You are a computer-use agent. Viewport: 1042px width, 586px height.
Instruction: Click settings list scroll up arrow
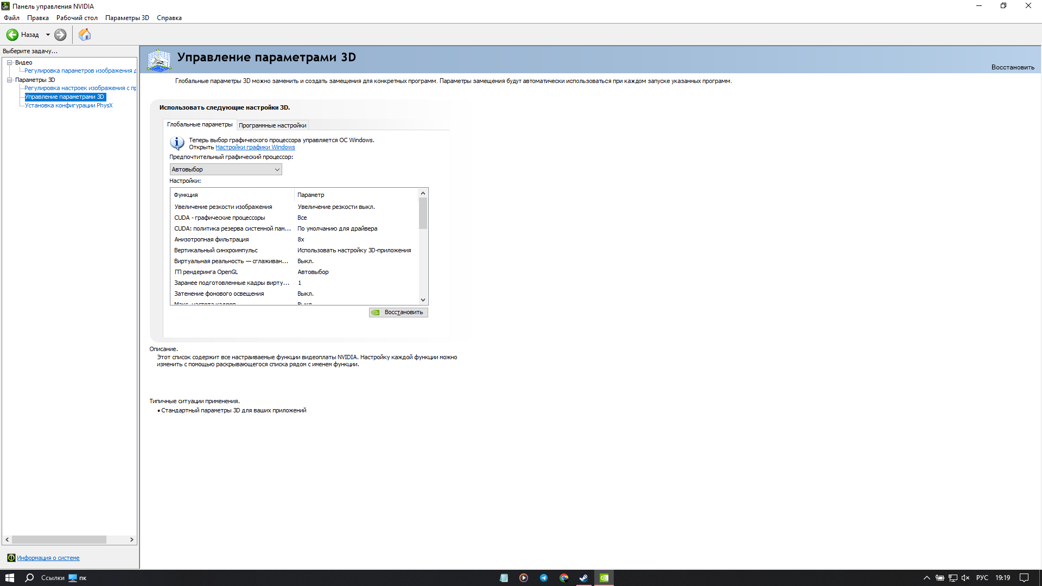[x=423, y=193]
